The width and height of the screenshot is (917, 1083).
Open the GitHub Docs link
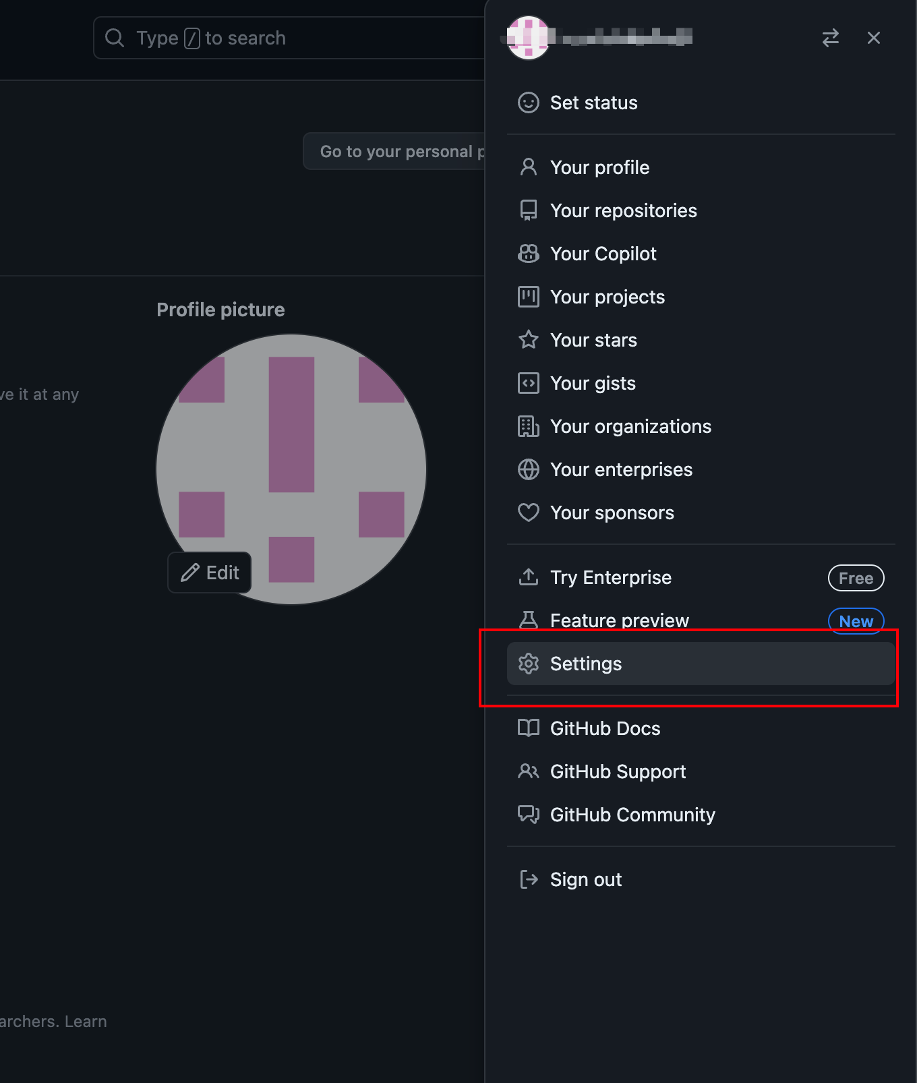tap(605, 728)
